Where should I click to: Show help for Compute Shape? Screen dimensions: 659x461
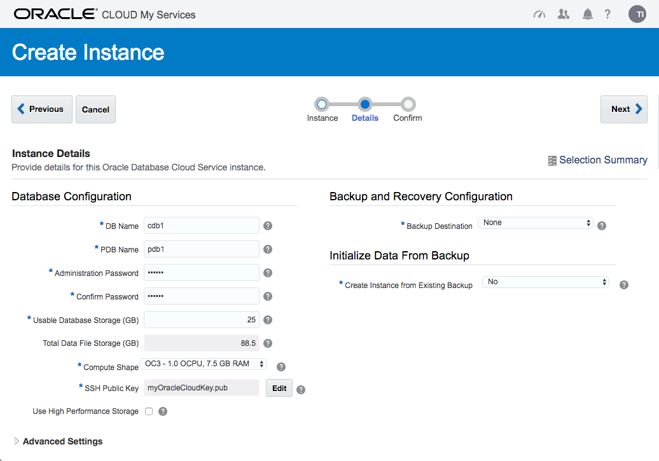(281, 367)
